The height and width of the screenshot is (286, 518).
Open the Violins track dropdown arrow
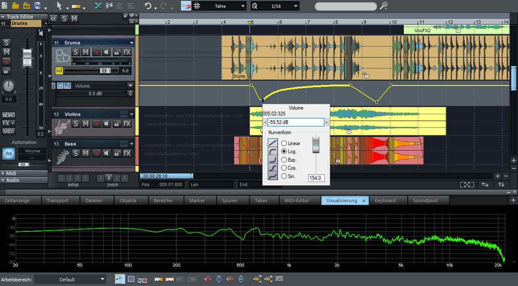tap(132, 114)
